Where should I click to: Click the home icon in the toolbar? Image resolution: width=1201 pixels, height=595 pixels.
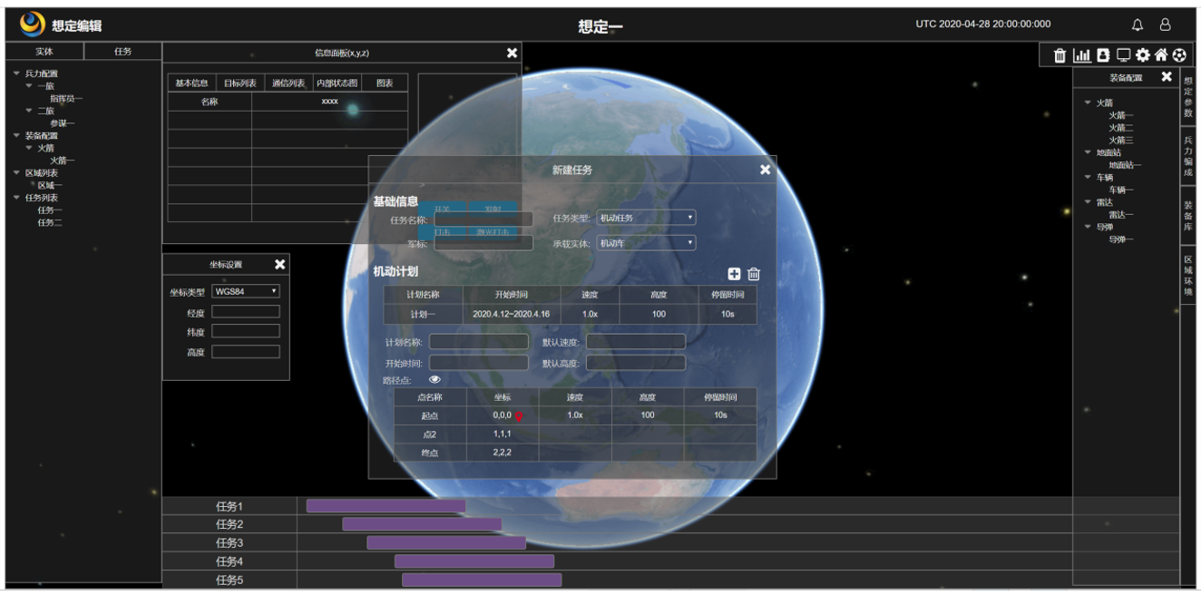pos(1160,55)
